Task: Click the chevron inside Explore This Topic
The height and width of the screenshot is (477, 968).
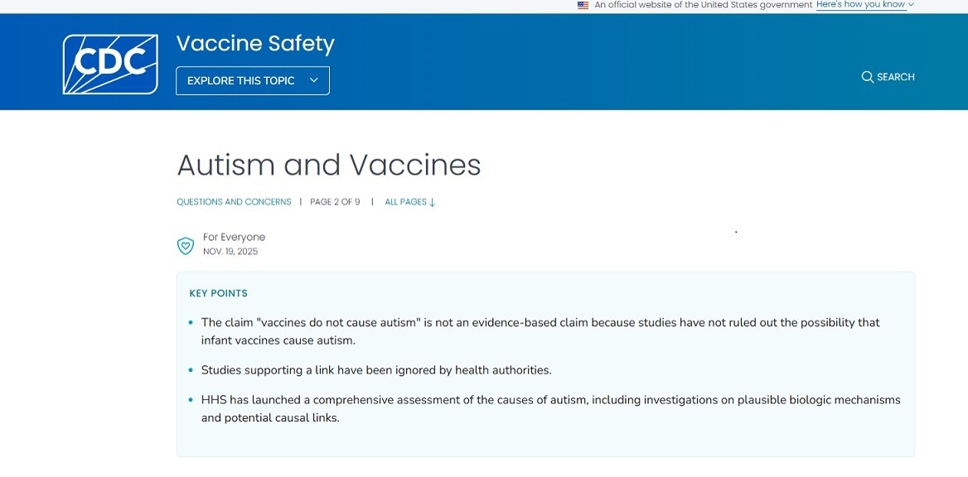Action: [313, 80]
